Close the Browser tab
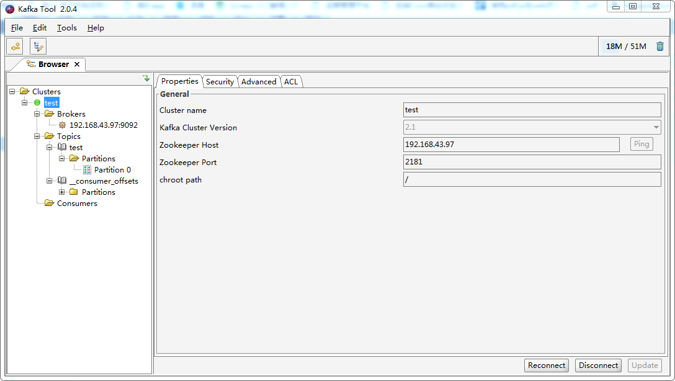The width and height of the screenshot is (675, 381). click(77, 64)
